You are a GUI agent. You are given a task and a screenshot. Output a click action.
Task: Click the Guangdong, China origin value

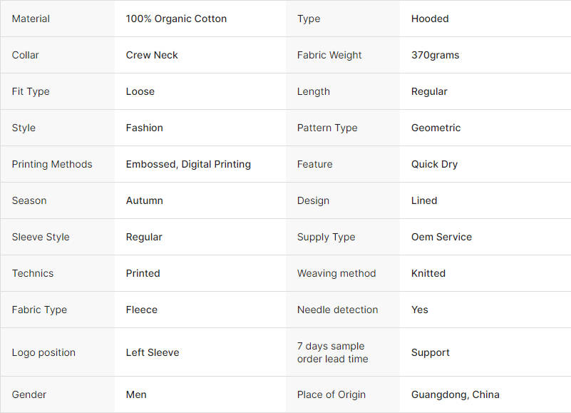point(456,394)
